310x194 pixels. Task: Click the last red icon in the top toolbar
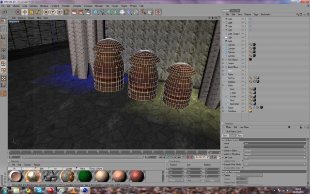158,12
